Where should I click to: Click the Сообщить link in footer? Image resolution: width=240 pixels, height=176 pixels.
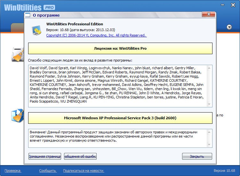pos(48,171)
